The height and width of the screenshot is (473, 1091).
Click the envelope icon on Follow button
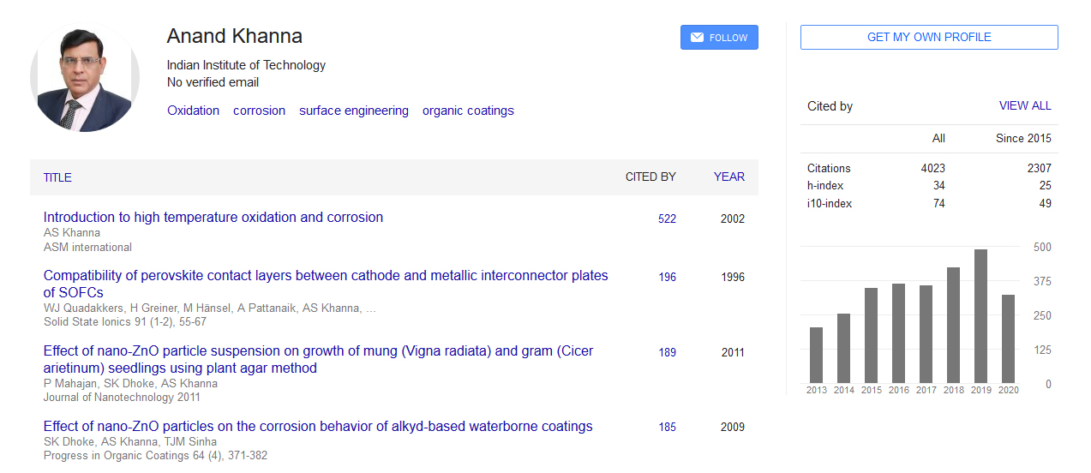coord(697,38)
